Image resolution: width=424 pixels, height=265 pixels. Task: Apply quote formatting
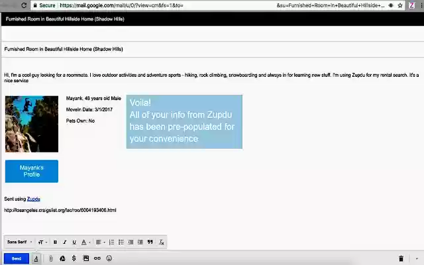click(x=150, y=242)
